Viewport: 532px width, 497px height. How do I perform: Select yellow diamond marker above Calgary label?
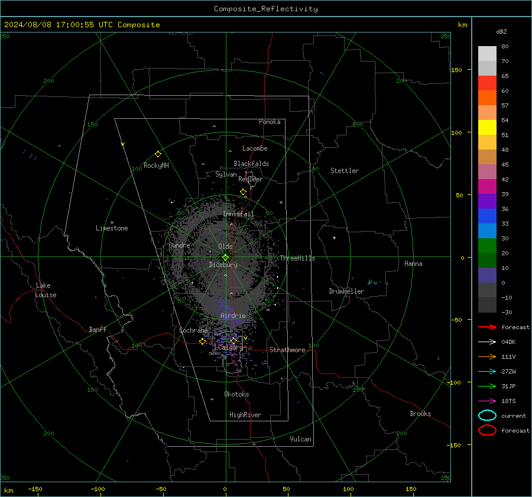(x=233, y=340)
